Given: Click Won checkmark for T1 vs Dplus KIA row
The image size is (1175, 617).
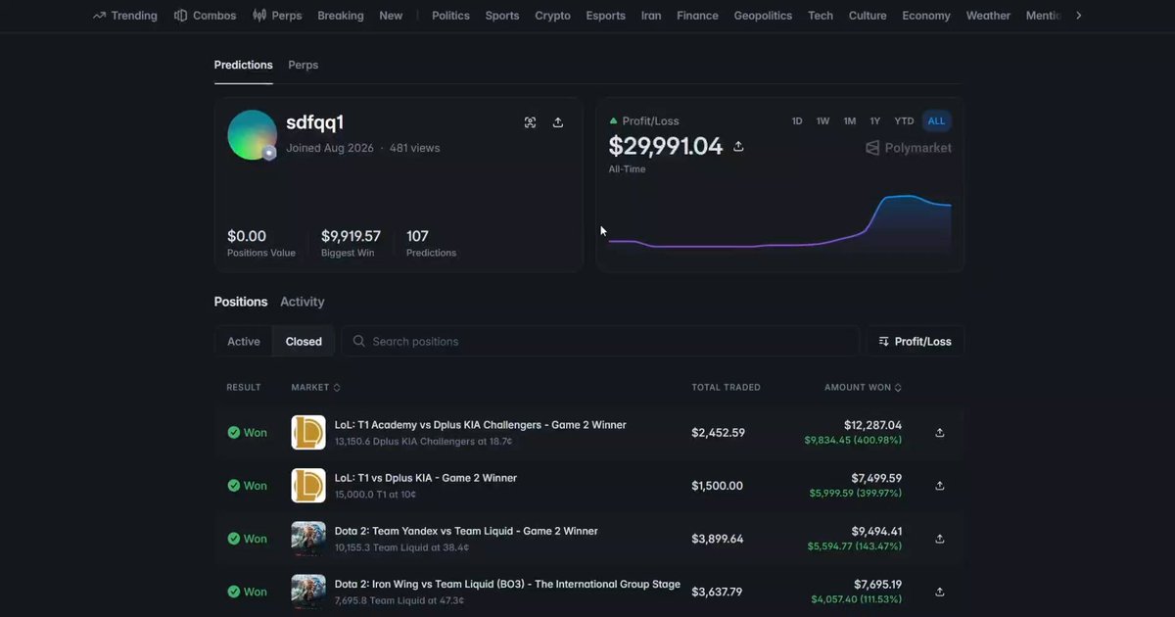Looking at the screenshot, I should pyautogui.click(x=234, y=486).
